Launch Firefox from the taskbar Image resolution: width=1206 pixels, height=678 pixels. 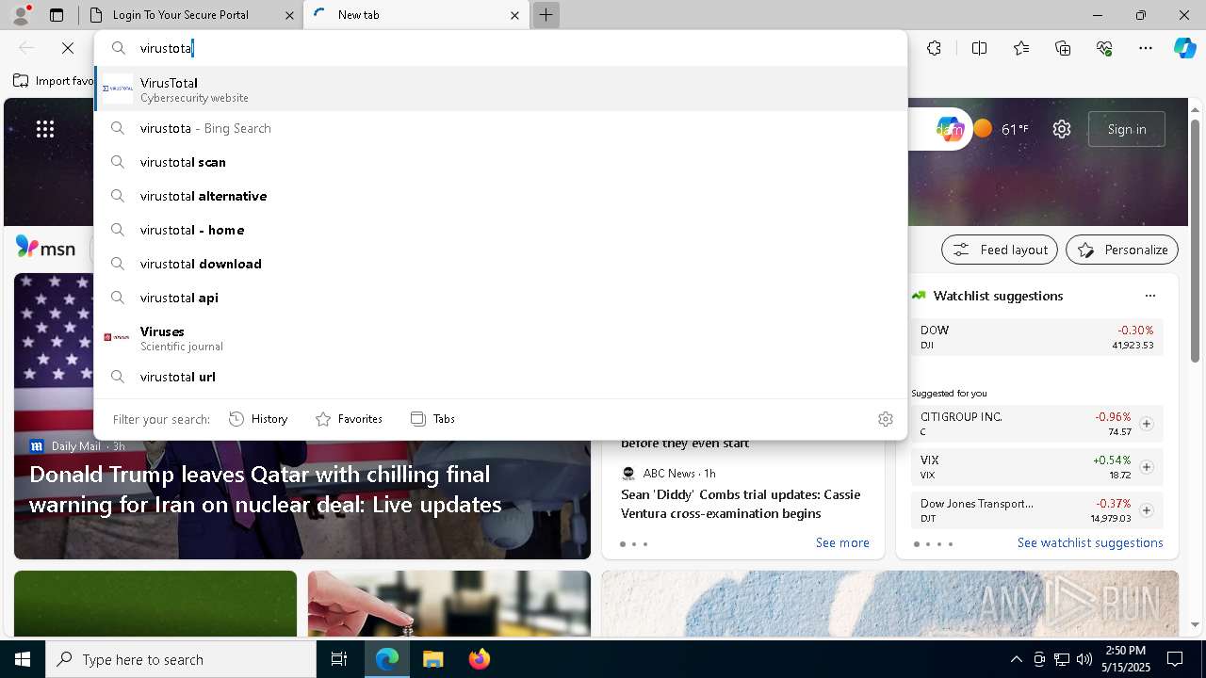[479, 659]
